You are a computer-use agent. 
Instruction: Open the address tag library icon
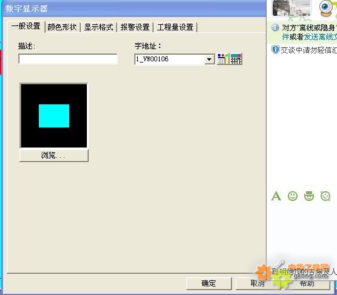click(x=223, y=59)
